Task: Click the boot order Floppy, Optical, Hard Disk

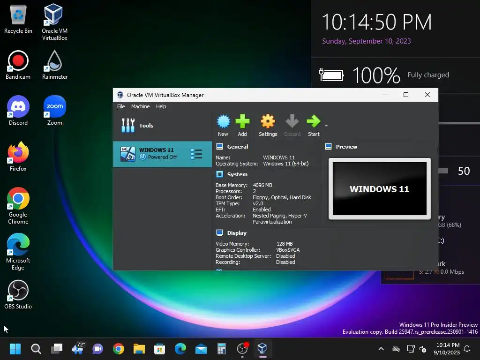Action: pyautogui.click(x=282, y=197)
